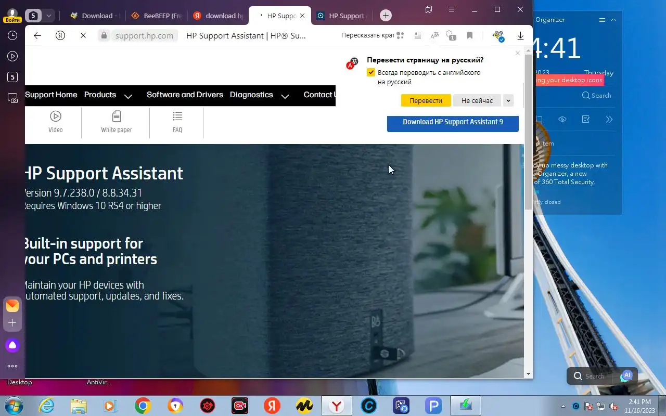The height and width of the screenshot is (416, 666).
Task: Switch to the second HP Support tab
Action: point(341,16)
